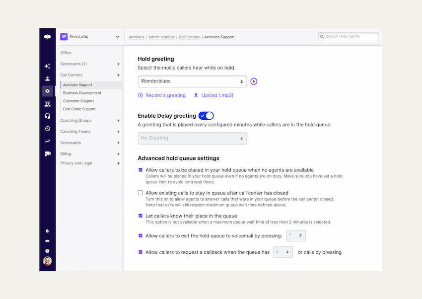Open the No Greeting dropdown
422x299 pixels.
[x=192, y=138]
